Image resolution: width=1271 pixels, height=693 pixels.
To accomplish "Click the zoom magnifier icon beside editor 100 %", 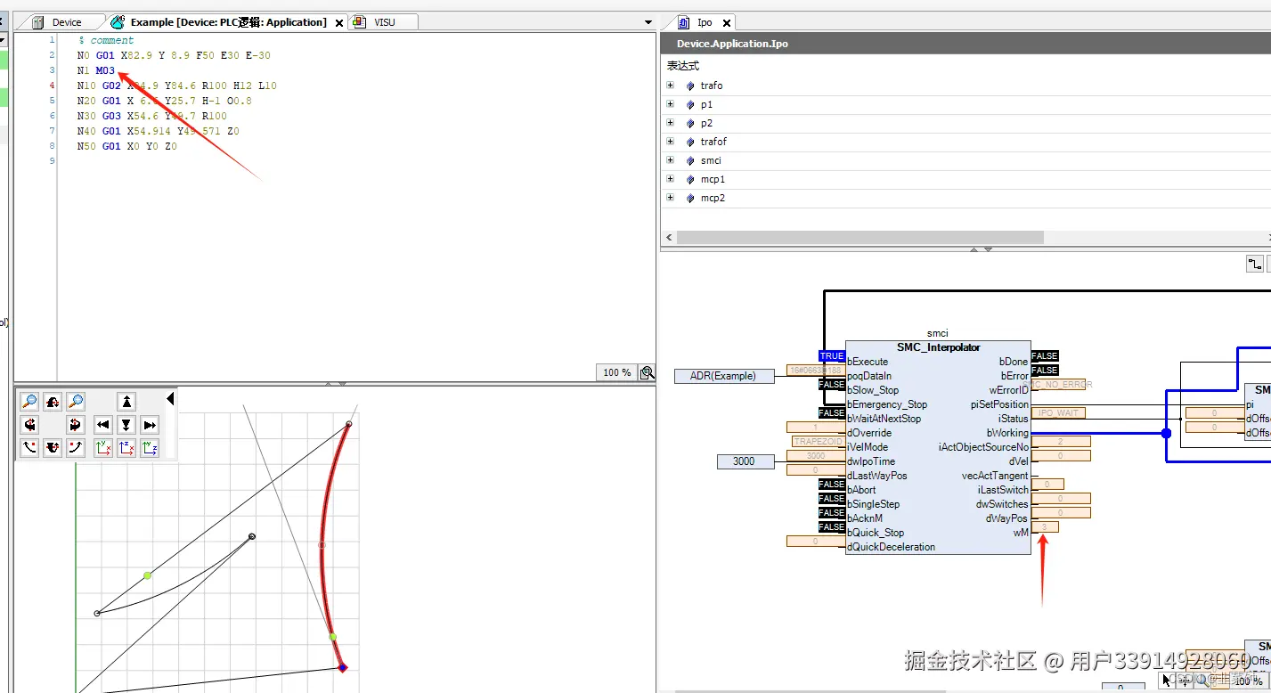I will (647, 372).
